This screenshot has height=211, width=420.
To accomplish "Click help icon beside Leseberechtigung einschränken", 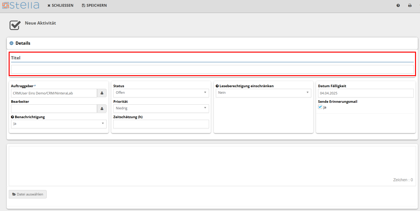I will [x=217, y=86].
